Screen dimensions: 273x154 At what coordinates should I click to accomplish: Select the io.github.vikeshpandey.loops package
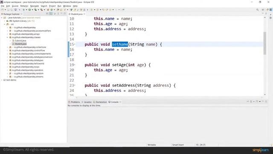click(26, 67)
